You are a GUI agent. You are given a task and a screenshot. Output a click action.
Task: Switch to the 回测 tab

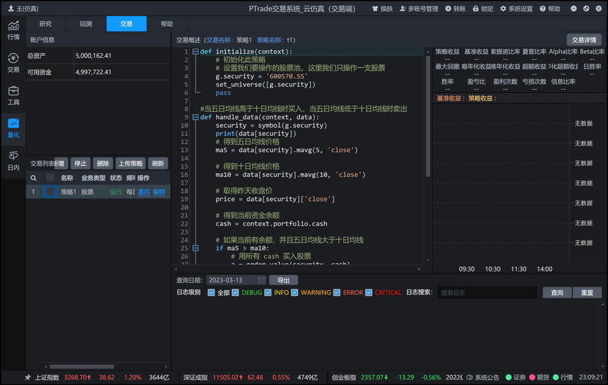(86, 24)
